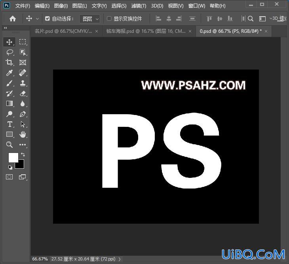Toggle the Auto-Select (自动选择) checkbox
289x264 pixels.
point(48,19)
